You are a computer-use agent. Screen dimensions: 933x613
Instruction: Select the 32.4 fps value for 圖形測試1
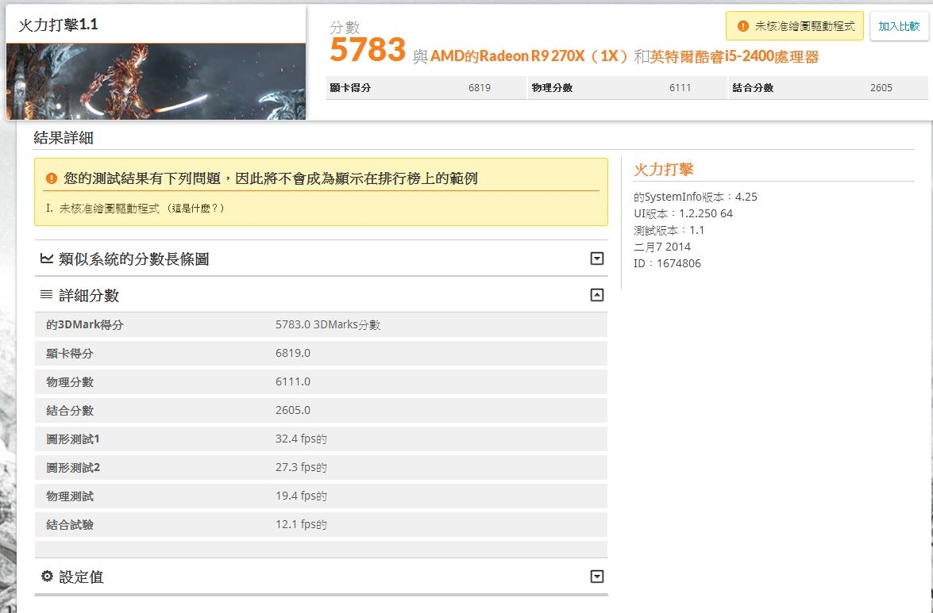(301, 439)
